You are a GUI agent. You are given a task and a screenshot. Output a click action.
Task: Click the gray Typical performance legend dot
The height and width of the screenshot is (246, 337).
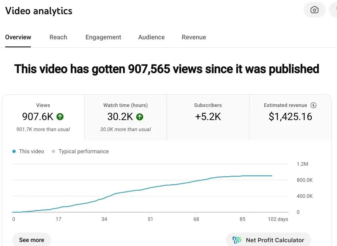[x=53, y=152]
